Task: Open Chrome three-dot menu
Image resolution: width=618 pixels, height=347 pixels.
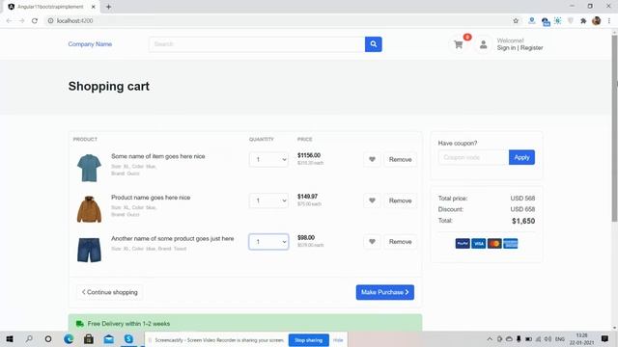Action: [609, 21]
